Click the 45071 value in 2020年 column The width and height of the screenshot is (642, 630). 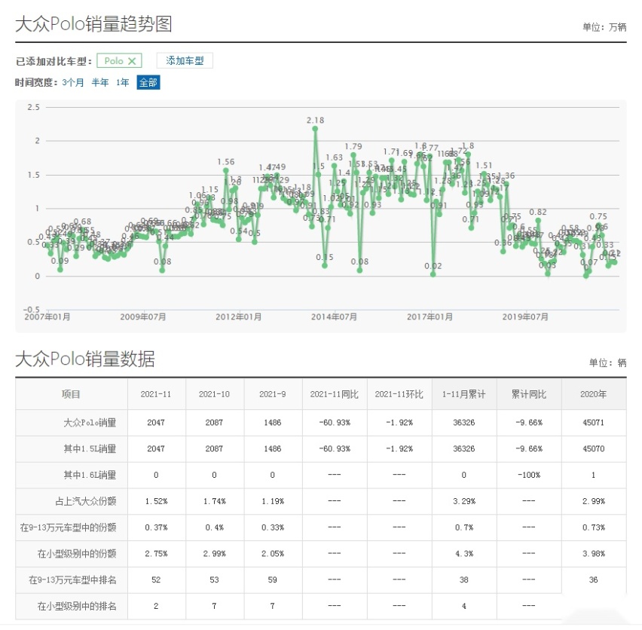(x=593, y=423)
